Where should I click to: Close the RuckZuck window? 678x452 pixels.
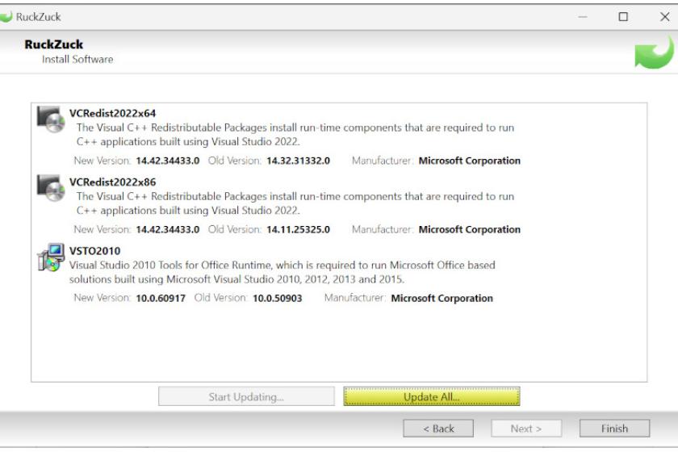(664, 17)
